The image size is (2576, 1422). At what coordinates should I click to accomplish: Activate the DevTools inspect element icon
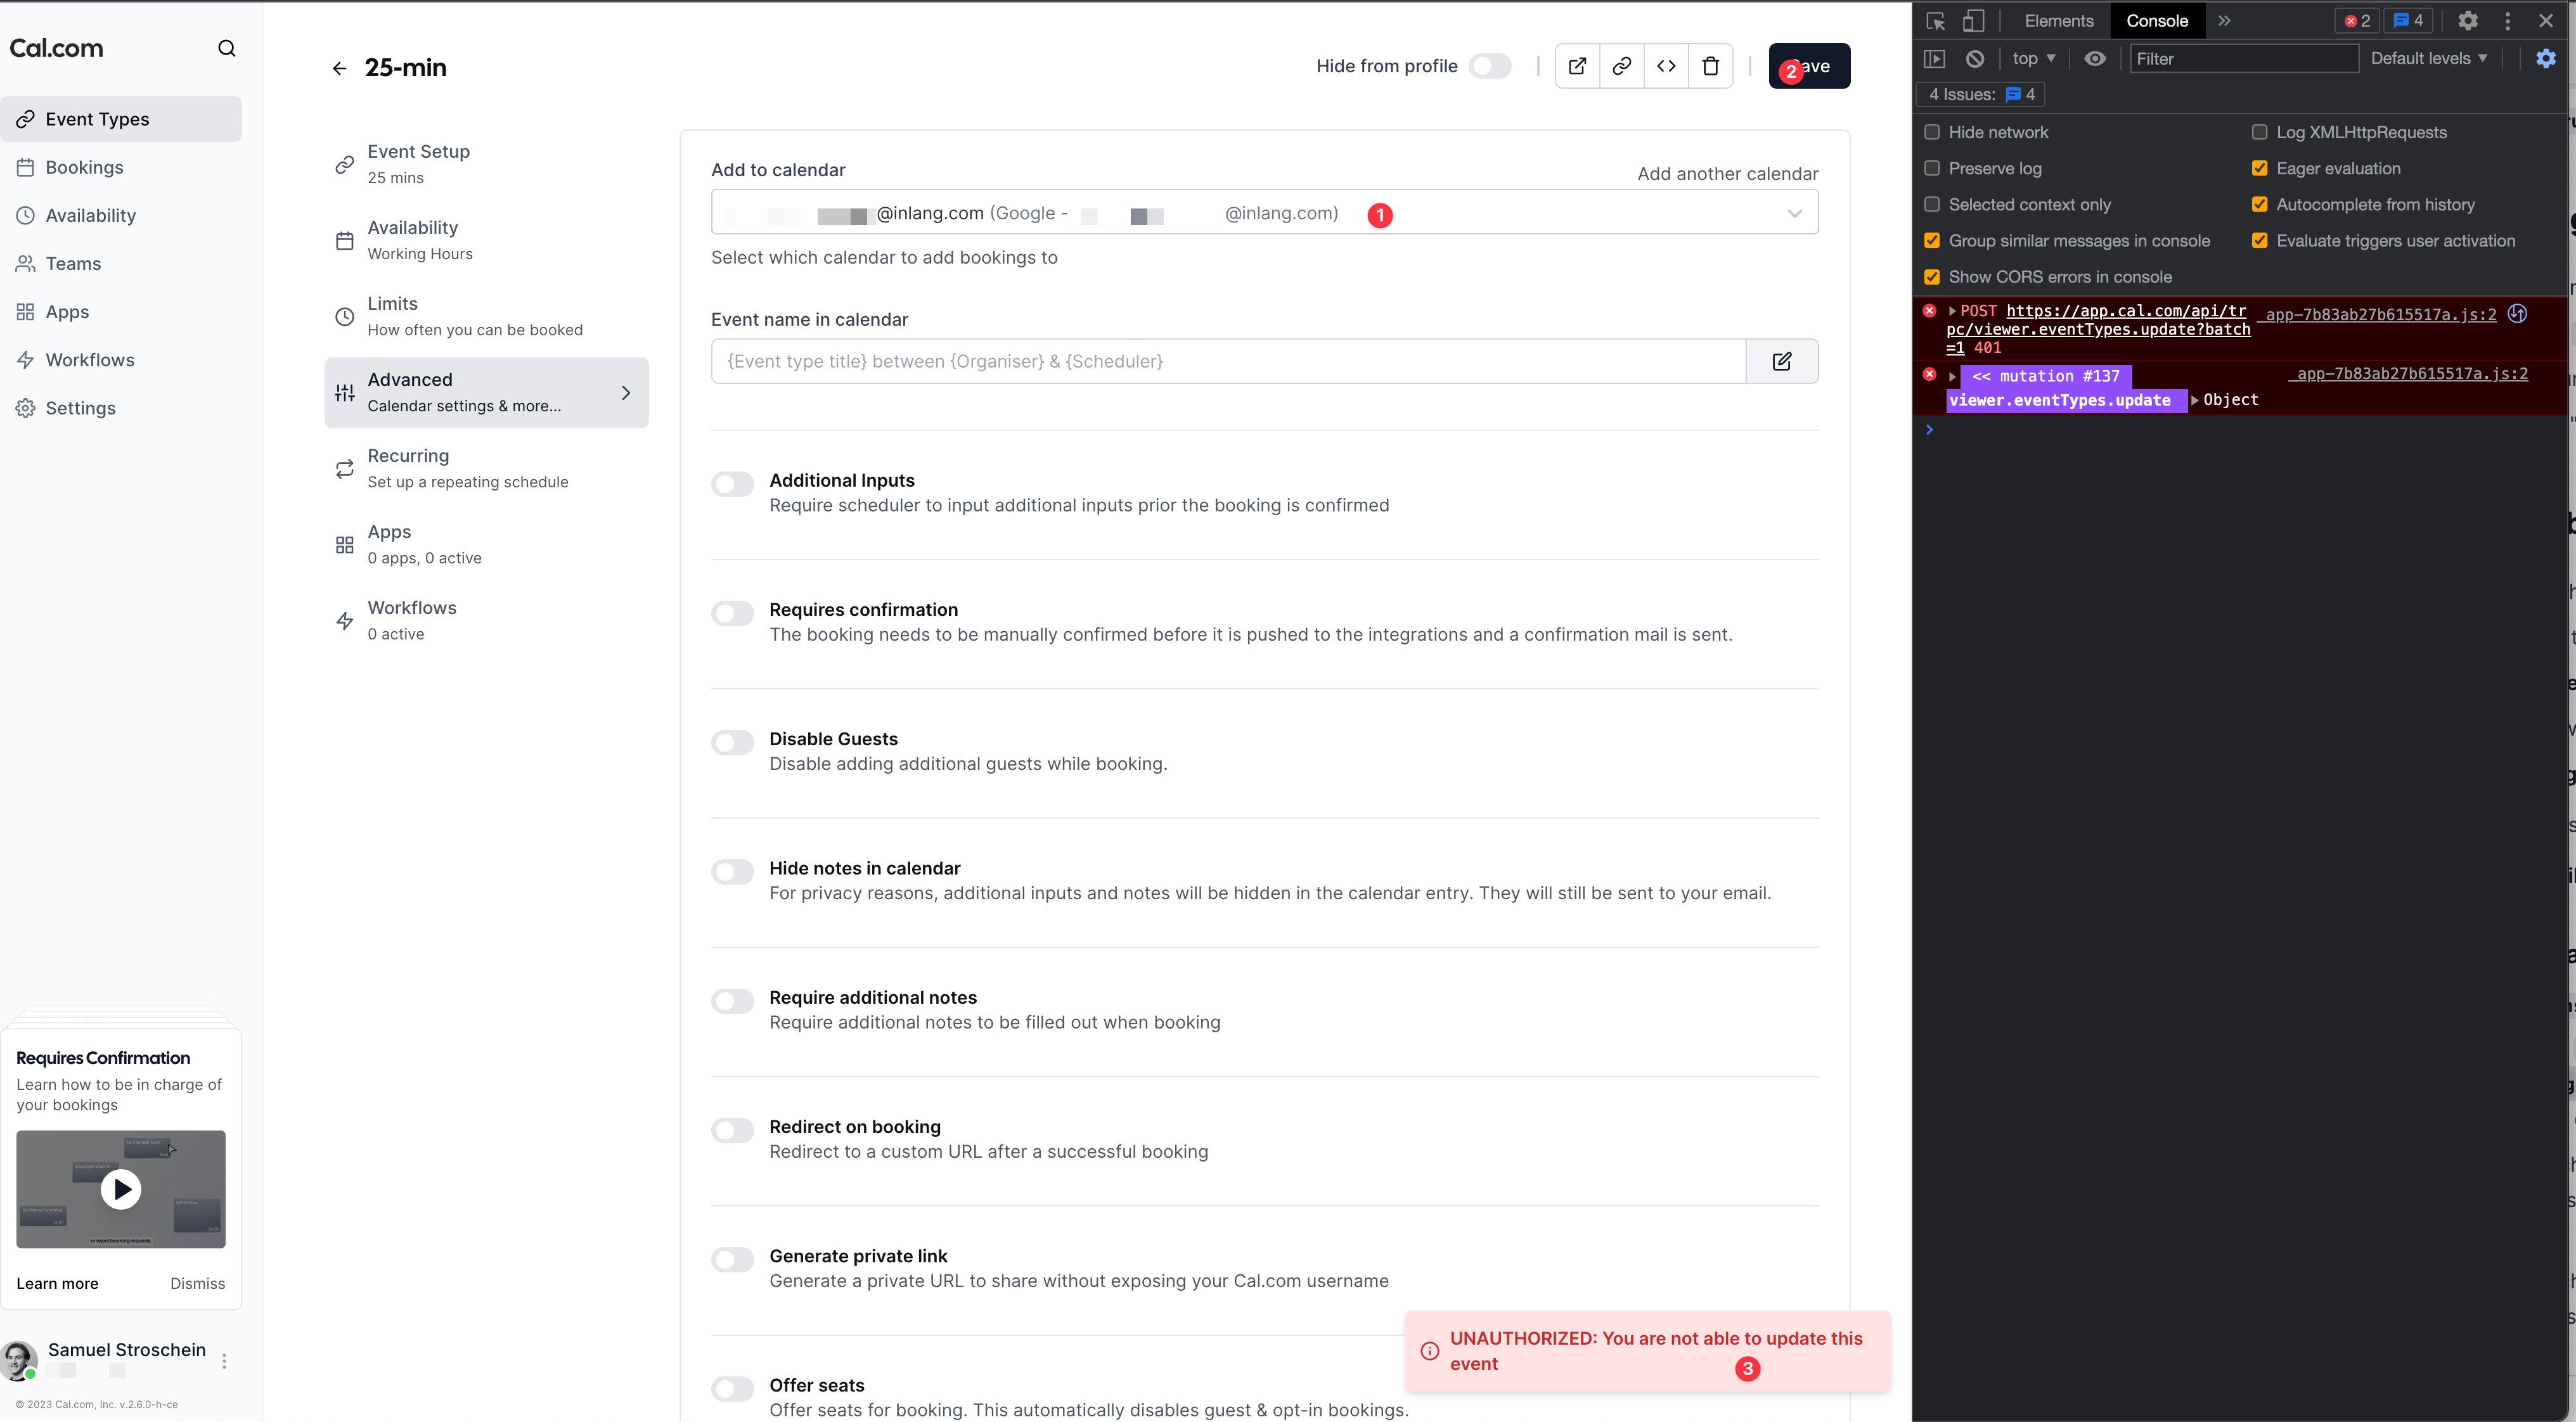tap(1936, 20)
